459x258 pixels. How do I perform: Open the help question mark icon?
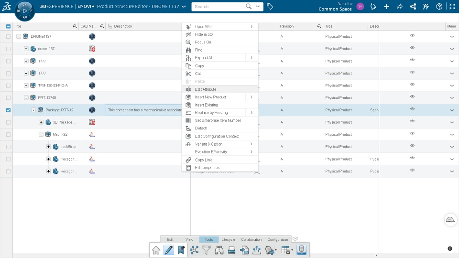tap(439, 6)
